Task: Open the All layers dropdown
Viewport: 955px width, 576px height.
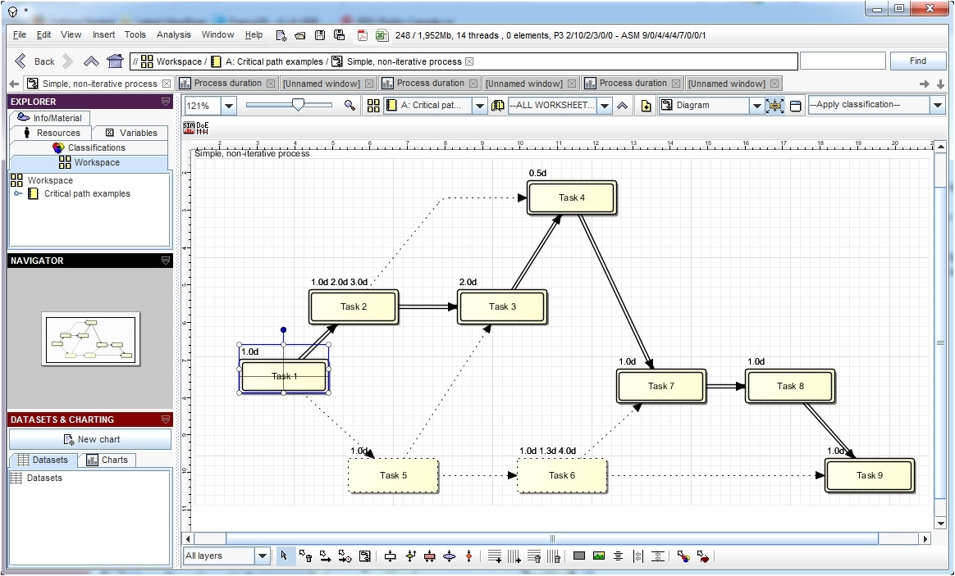Action: tap(263, 556)
